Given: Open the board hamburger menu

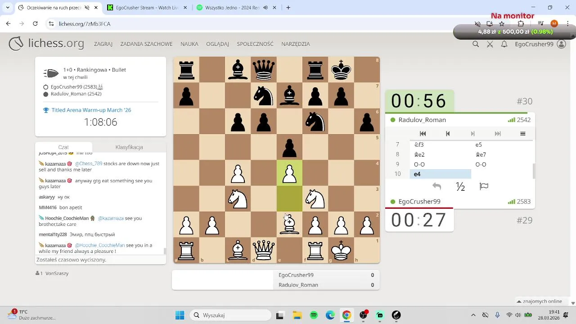Looking at the screenshot, I should coord(522,134).
